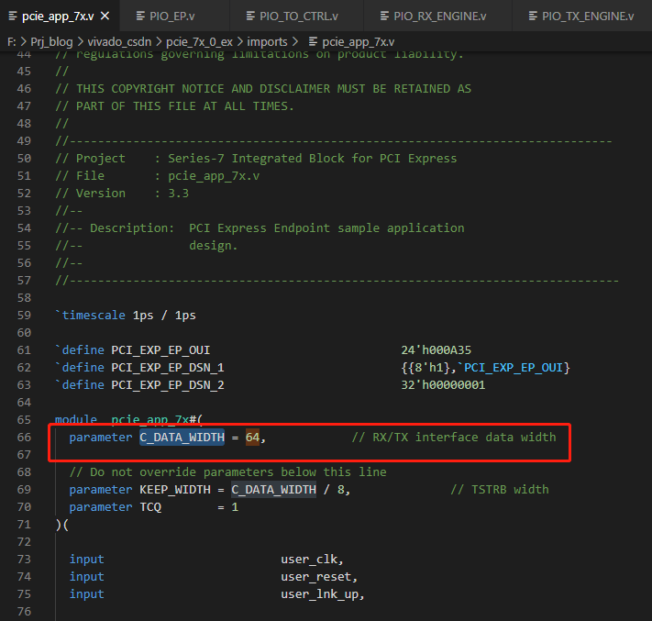This screenshot has width=652, height=621.
Task: Click 'THIS COPYRIGHT NOTICE AND DISCLAIMER' comment line
Action: click(263, 89)
